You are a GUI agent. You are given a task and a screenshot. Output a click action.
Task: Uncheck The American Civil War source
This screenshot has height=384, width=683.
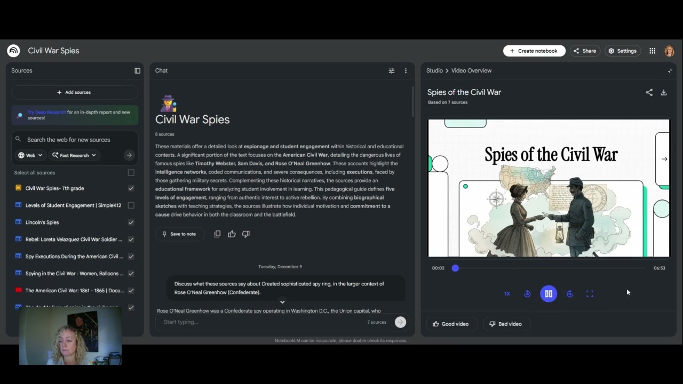pyautogui.click(x=131, y=291)
